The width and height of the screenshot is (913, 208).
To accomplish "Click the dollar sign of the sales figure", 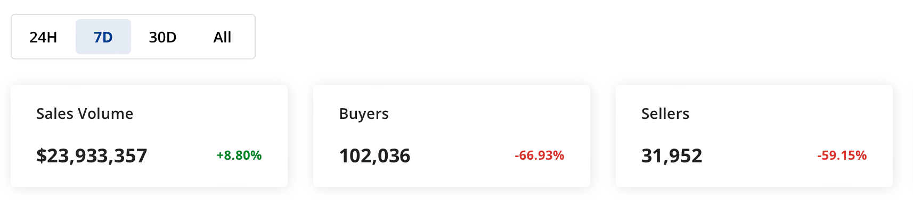I will coord(41,155).
